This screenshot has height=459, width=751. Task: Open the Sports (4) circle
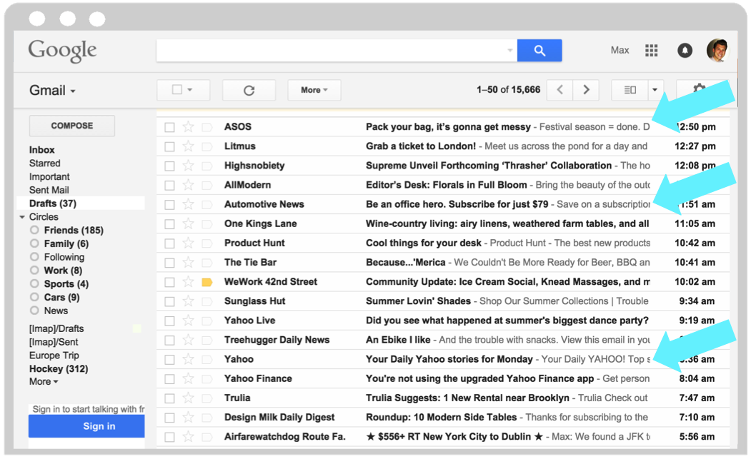coord(66,284)
